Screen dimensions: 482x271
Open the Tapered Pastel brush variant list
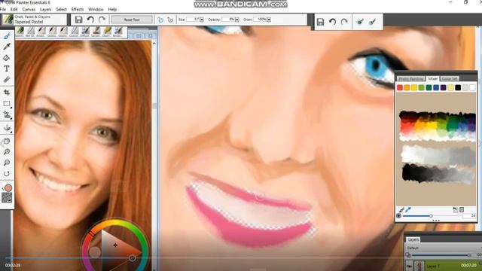(40, 20)
